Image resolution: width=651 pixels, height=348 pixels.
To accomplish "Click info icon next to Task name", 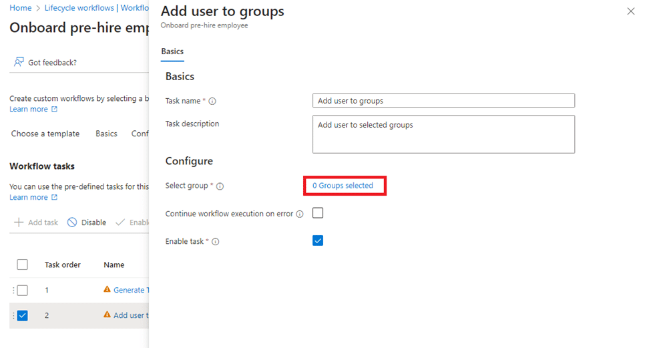I will pyautogui.click(x=212, y=102).
